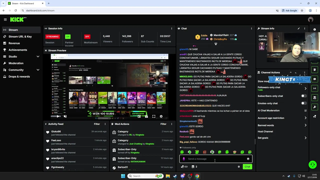Insert red angry face emote

coord(204,152)
